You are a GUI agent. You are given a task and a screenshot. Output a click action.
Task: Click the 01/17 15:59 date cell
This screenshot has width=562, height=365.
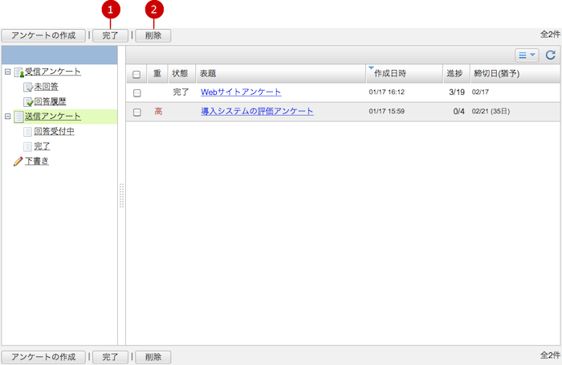(x=387, y=111)
